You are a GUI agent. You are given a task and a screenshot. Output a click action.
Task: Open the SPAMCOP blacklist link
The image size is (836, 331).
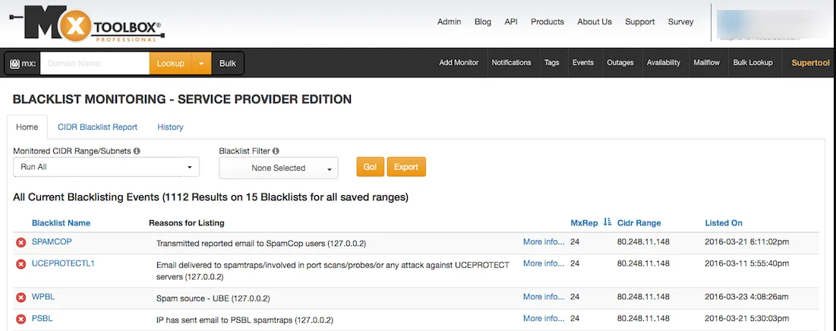click(52, 241)
